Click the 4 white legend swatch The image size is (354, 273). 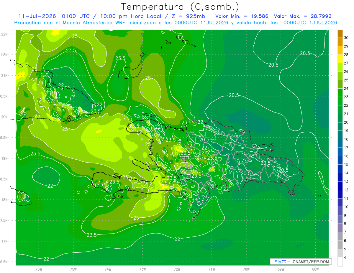(340, 262)
